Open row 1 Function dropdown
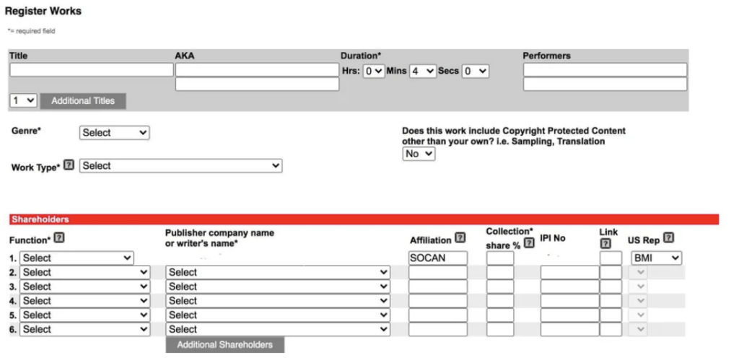Viewport: 739px width, 363px height. (x=77, y=258)
